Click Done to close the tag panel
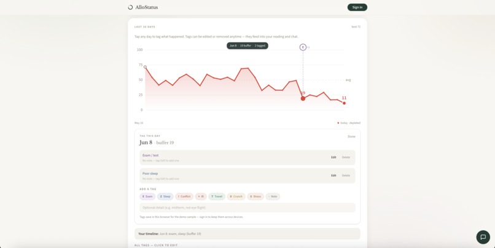 [351, 137]
